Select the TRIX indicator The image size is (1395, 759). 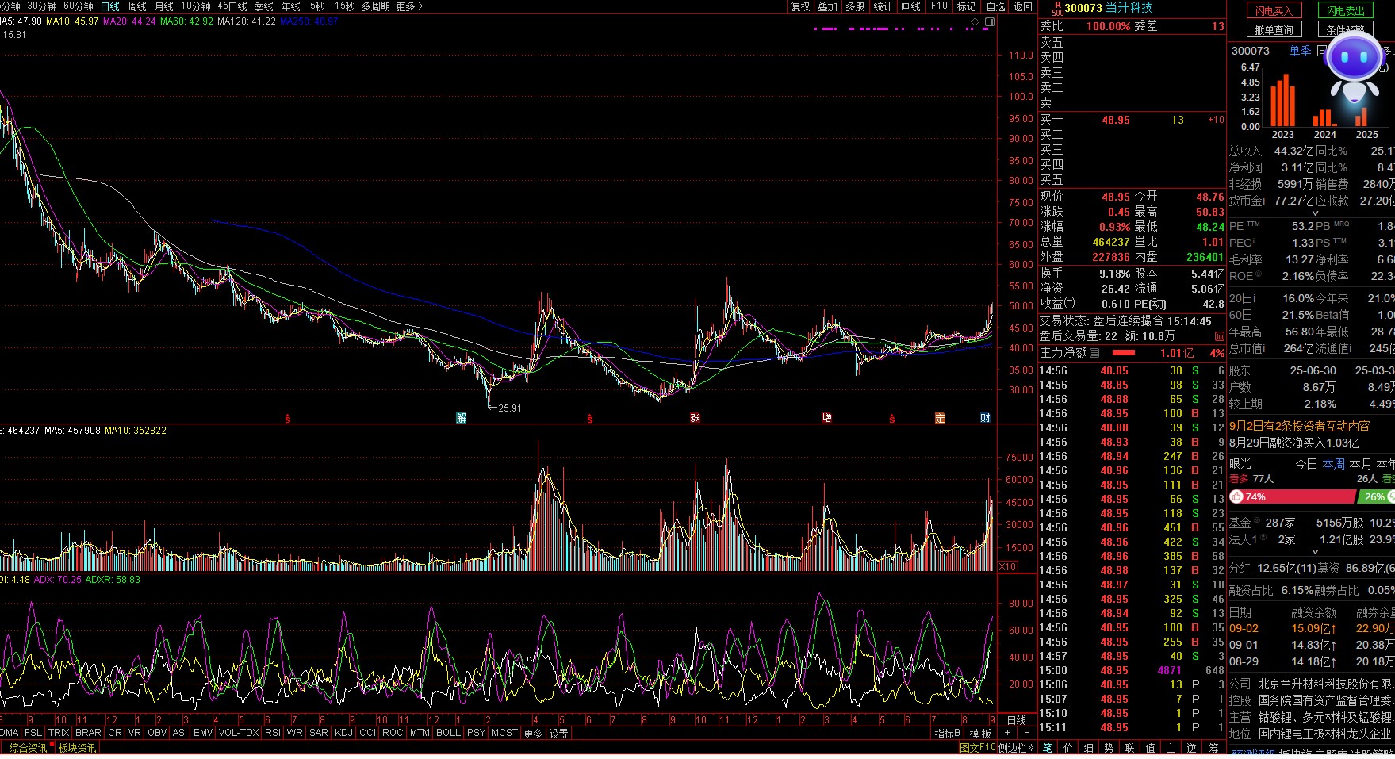tap(59, 733)
